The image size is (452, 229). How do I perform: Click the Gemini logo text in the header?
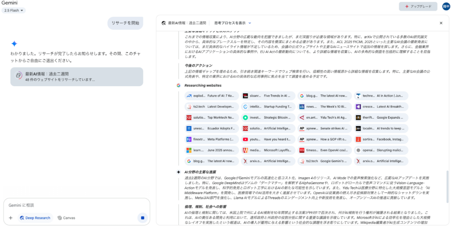10,3
